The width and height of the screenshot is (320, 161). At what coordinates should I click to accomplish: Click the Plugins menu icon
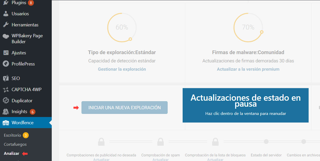click(6, 3)
